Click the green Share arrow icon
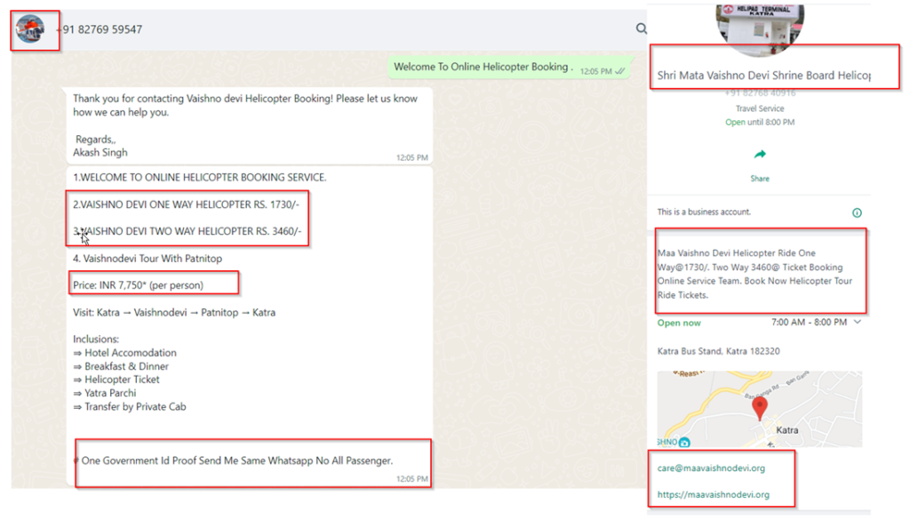Screen dimensions: 910x520 [760, 155]
